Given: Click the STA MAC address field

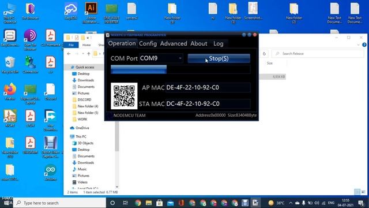Looking at the screenshot, I should 208,104.
